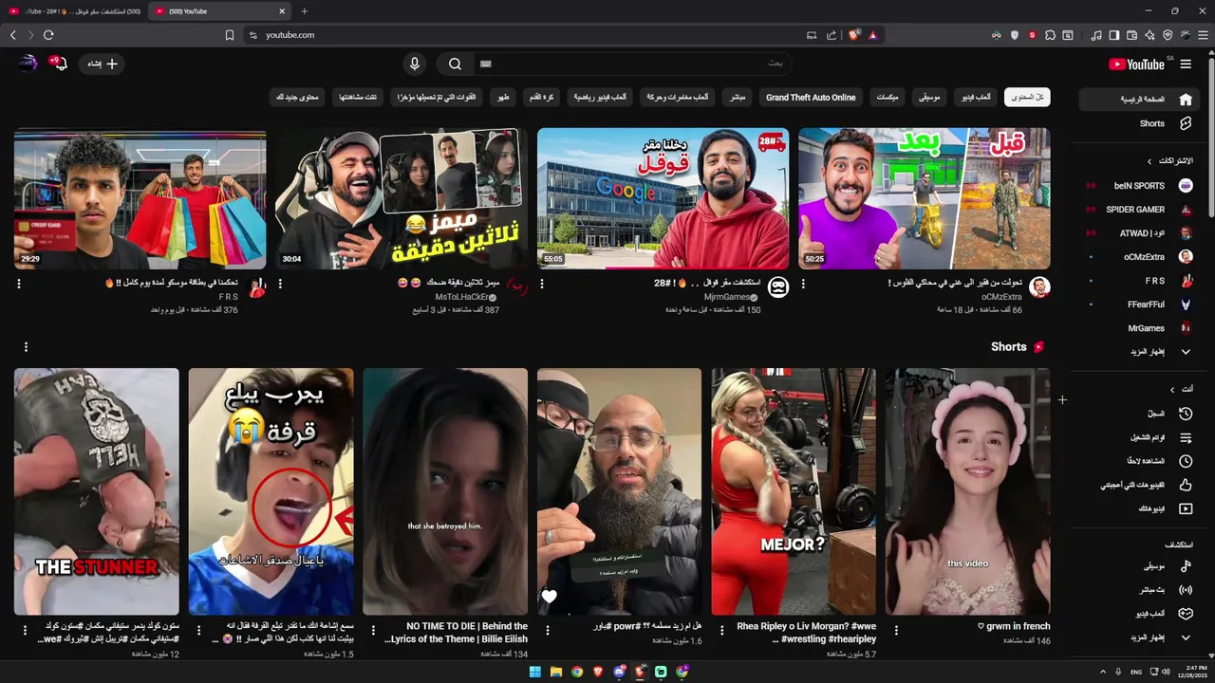Open the YouTube hamburger guide menu
Image resolution: width=1215 pixels, height=683 pixels.
(x=1186, y=65)
